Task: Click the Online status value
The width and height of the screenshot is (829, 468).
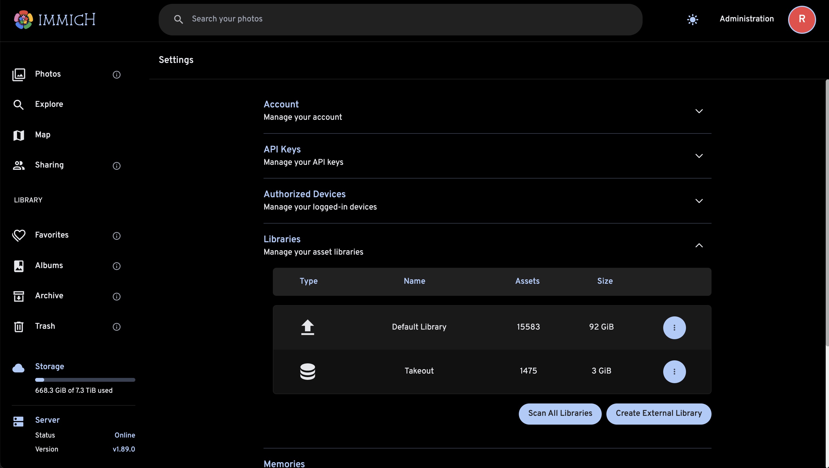Action: pos(125,435)
